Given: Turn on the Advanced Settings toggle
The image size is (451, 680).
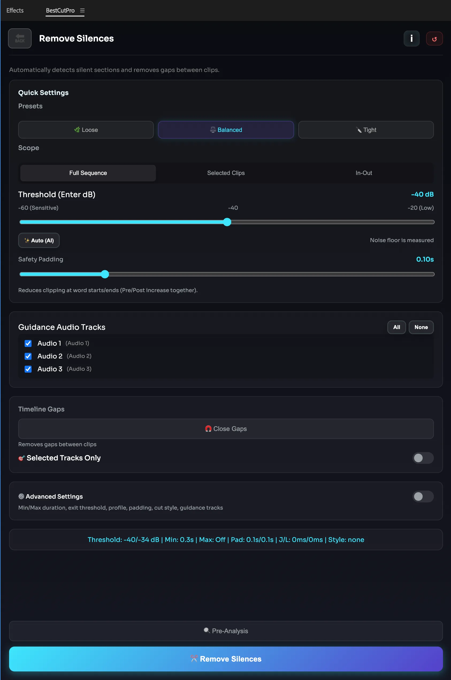Looking at the screenshot, I should point(423,496).
